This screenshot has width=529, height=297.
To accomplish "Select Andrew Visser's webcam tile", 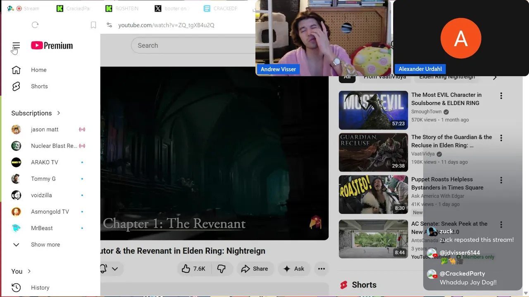I will (x=323, y=38).
